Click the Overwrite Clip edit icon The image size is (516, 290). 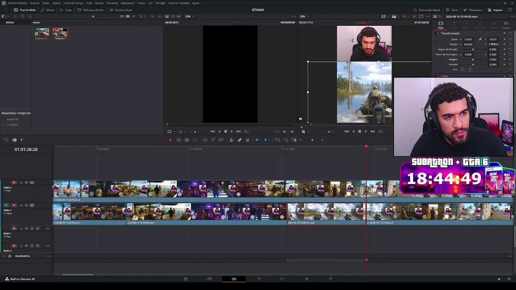[213, 140]
